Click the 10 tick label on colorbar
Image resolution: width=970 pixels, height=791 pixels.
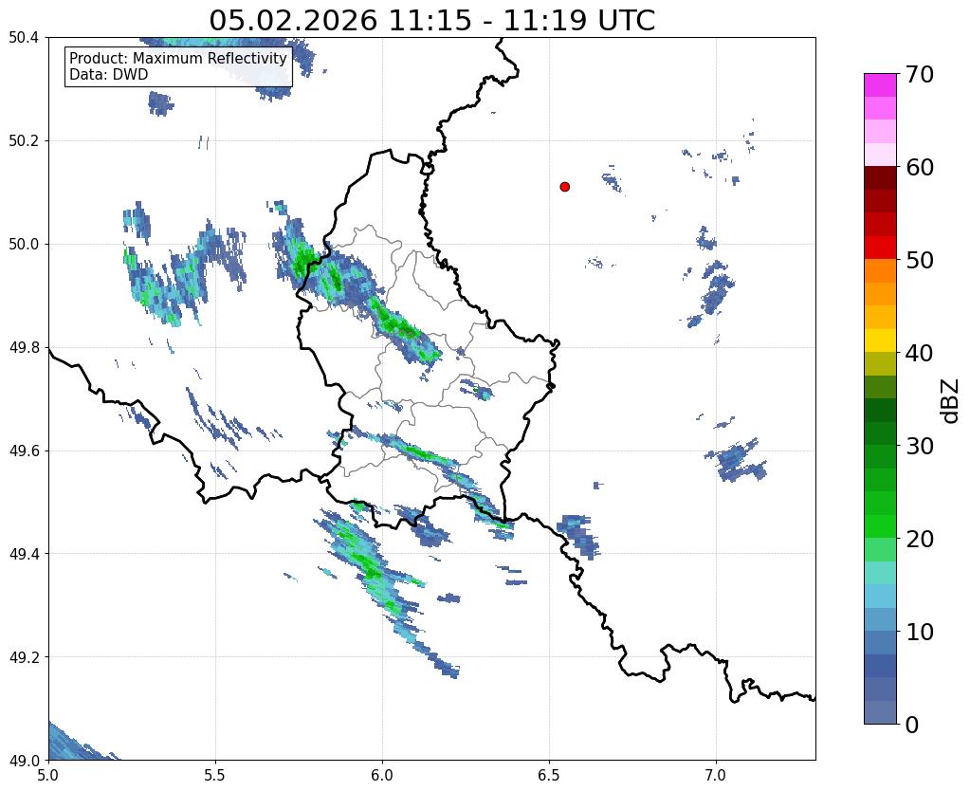(x=920, y=632)
